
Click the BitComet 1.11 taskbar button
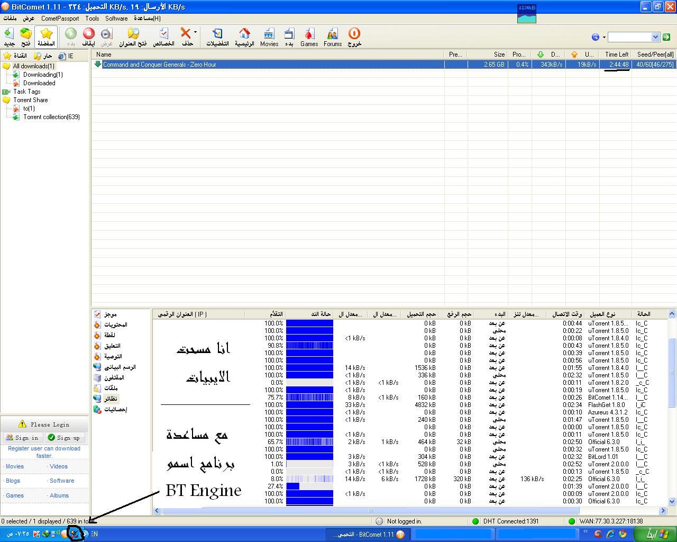[368, 534]
